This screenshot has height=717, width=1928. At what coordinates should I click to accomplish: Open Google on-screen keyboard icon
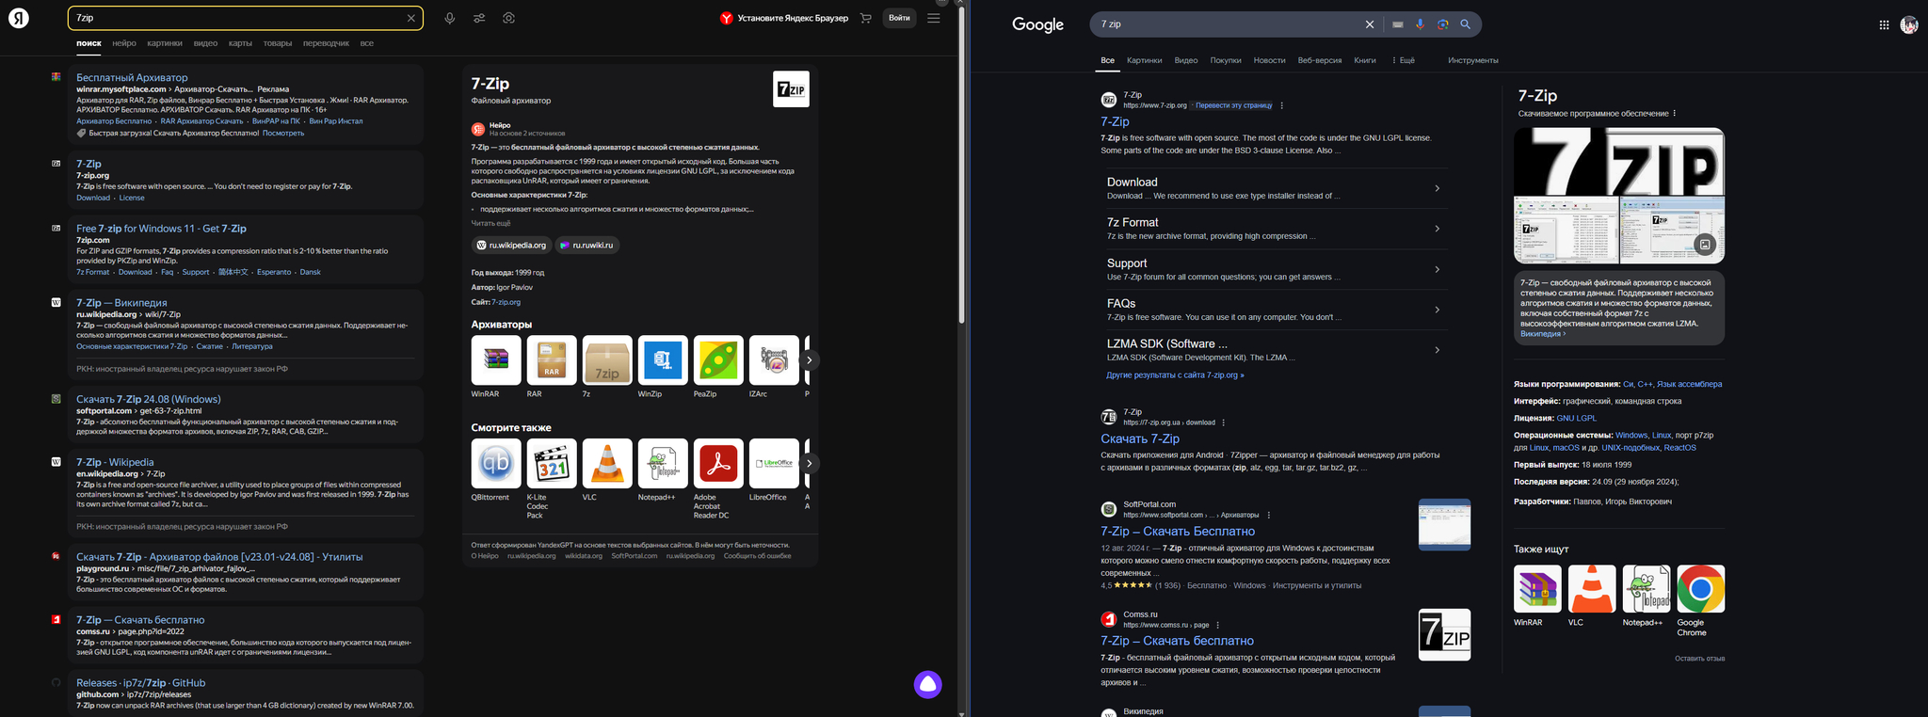pos(1398,24)
